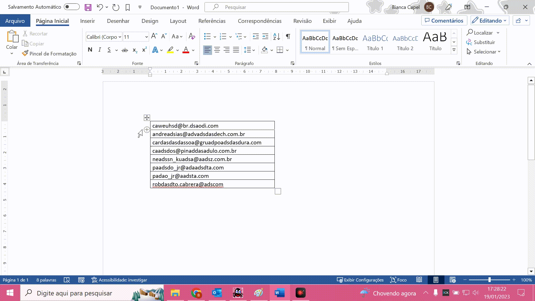The image size is (535, 301).
Task: Open Read Mode view in status bar
Action: pos(419,280)
